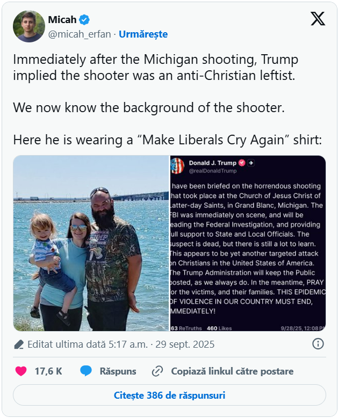This screenshot has height=418, width=338.
Task: Click the Micah display name
Action: click(x=62, y=20)
